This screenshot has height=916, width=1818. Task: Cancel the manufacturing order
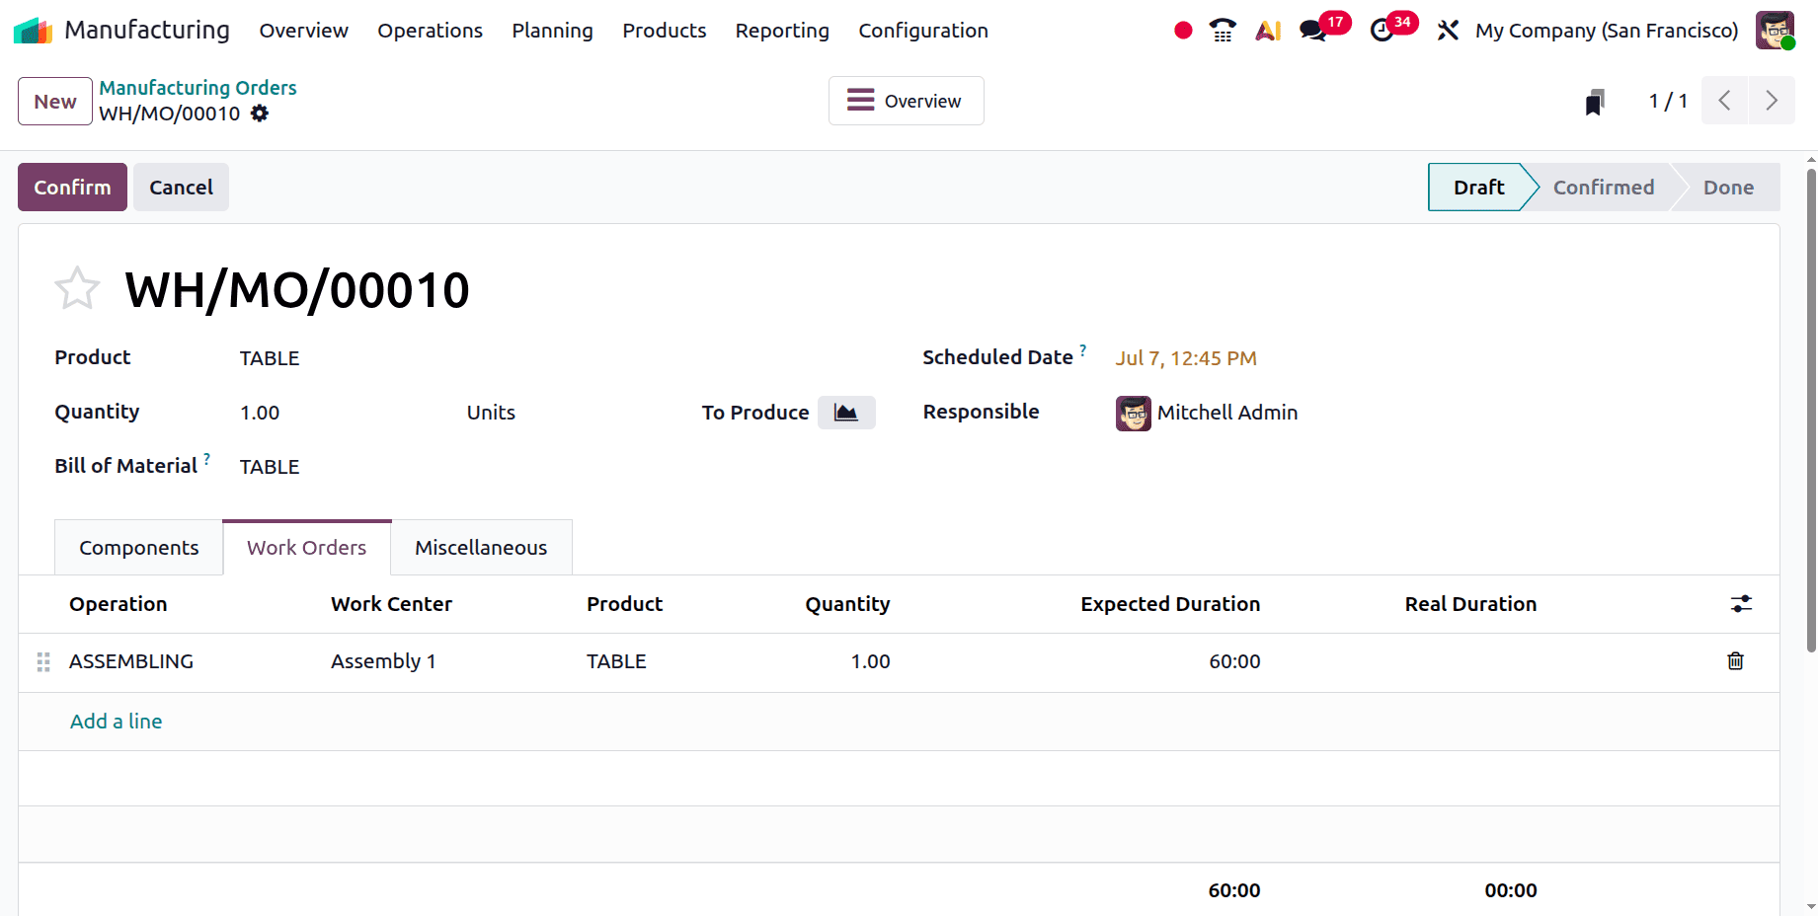pos(181,188)
